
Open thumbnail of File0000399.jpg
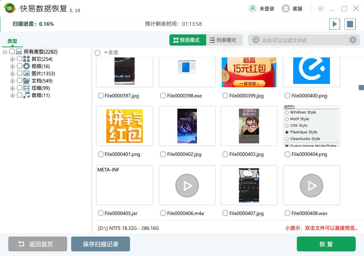point(249,72)
